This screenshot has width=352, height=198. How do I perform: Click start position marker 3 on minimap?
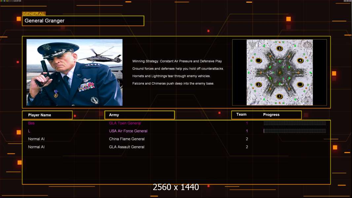pos(279,48)
